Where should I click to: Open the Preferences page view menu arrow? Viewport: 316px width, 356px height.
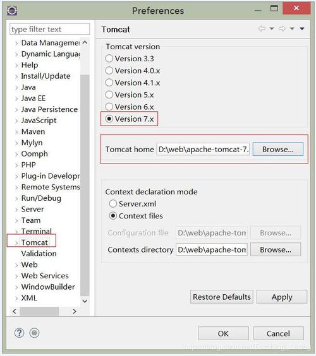(x=302, y=28)
